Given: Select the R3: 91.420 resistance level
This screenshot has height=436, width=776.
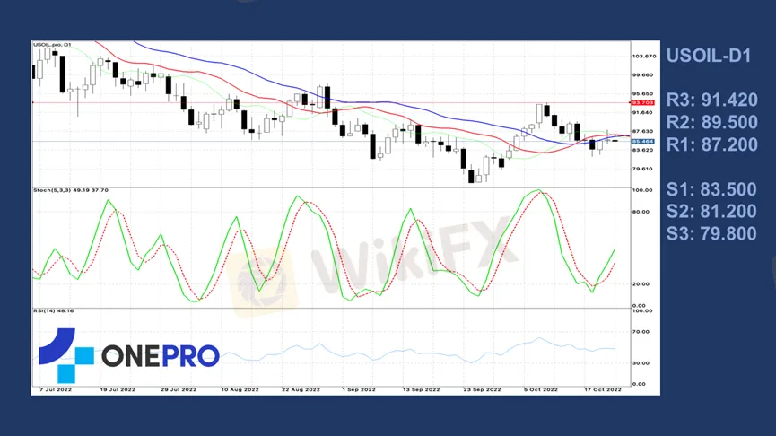Looking at the screenshot, I should pos(711,100).
